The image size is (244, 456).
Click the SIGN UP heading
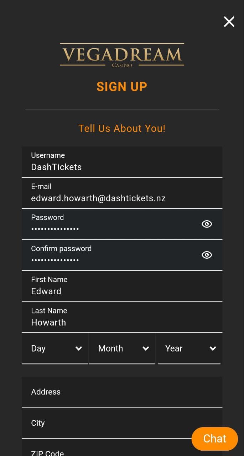click(122, 87)
